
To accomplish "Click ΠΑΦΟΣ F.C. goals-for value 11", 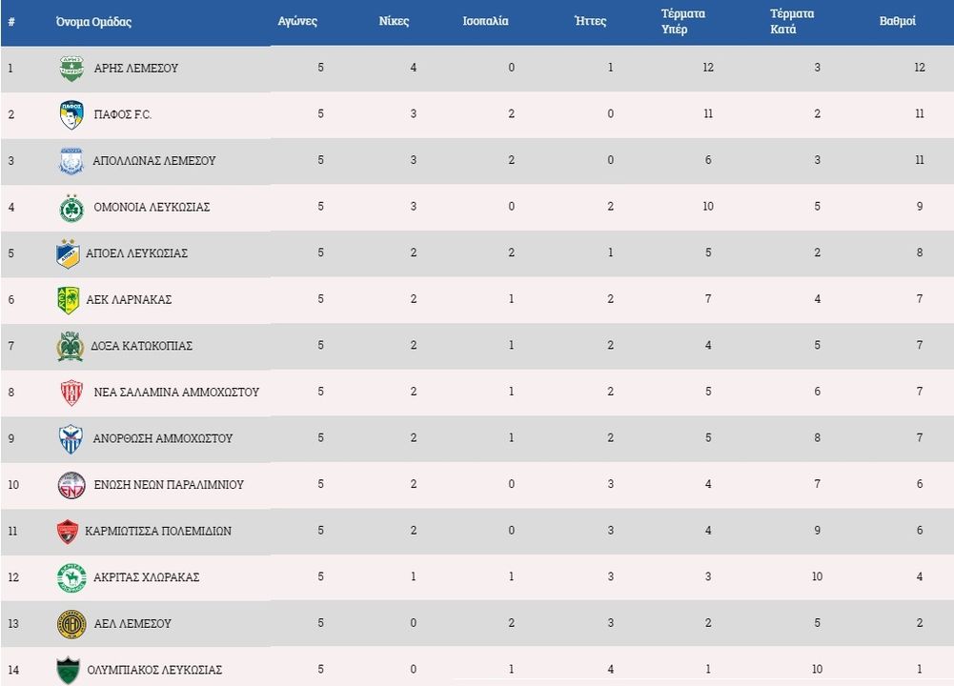I will point(708,113).
